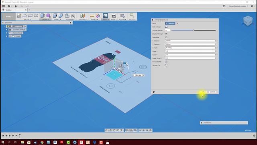The height and width of the screenshot is (145, 257).
Task: Click the timeline Play button
Action: click(x=10, y=136)
